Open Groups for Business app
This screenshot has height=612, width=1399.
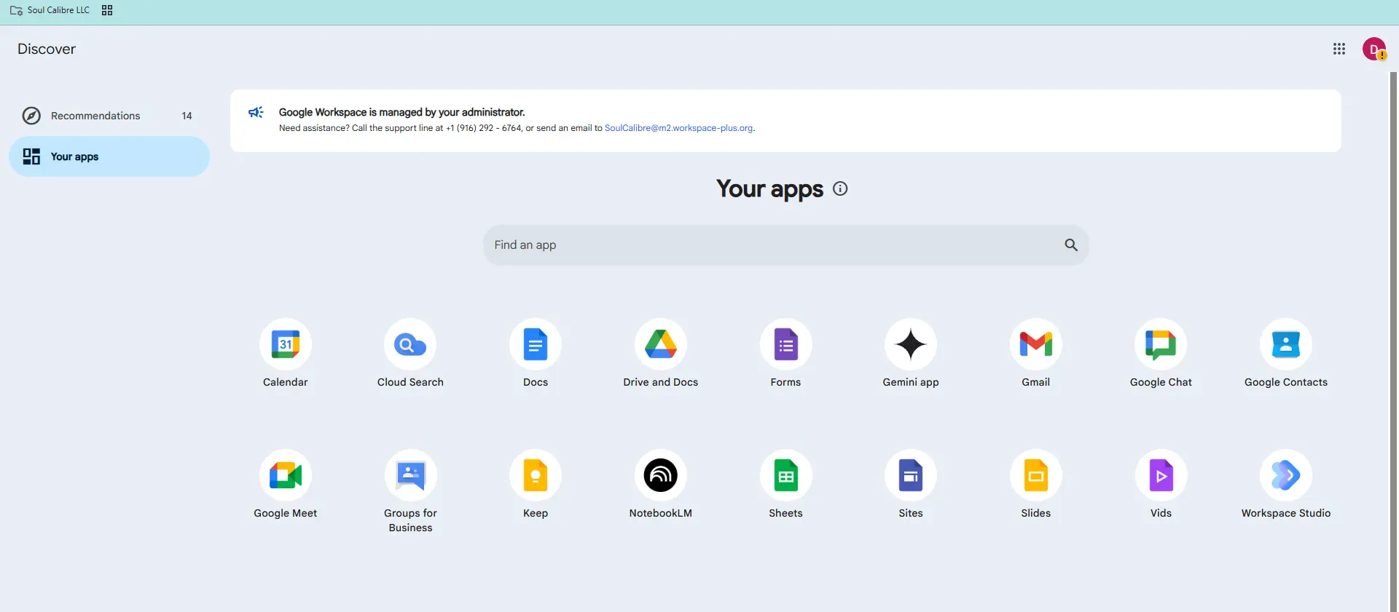410,475
